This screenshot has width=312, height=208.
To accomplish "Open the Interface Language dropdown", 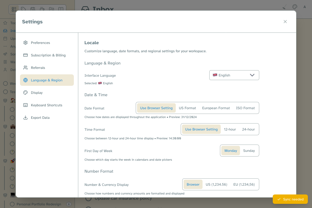I will click(234, 75).
